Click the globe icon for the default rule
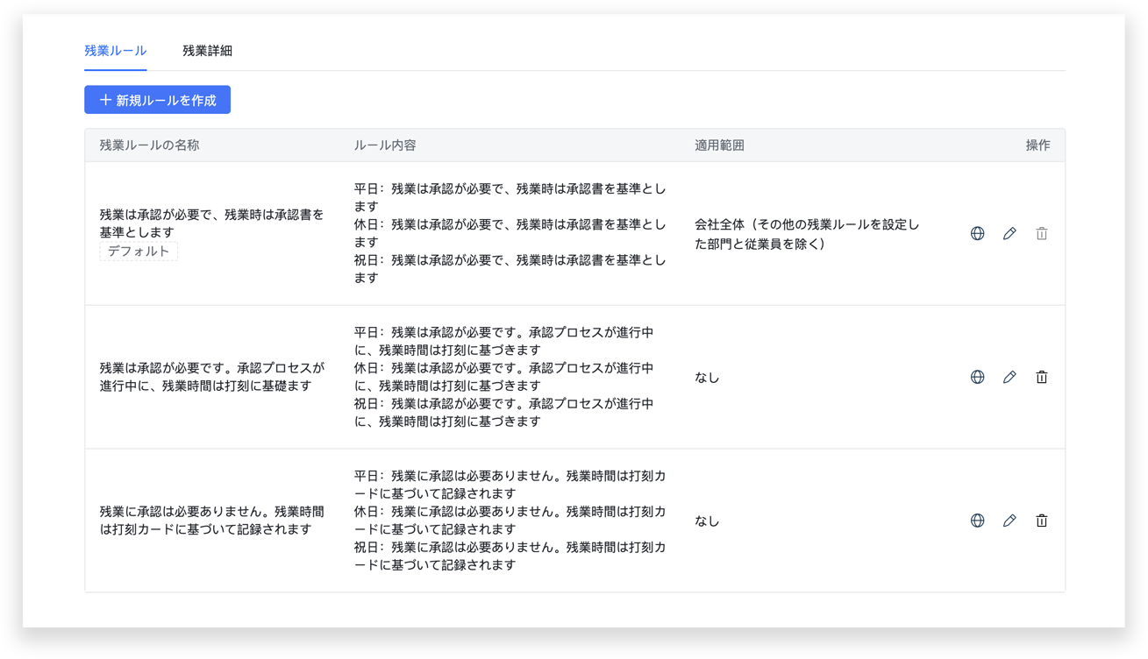Image resolution: width=1148 pixels, height=659 pixels. pyautogui.click(x=977, y=233)
